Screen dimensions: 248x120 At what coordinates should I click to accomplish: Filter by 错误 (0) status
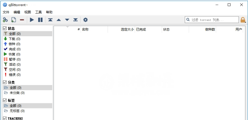(28, 75)
